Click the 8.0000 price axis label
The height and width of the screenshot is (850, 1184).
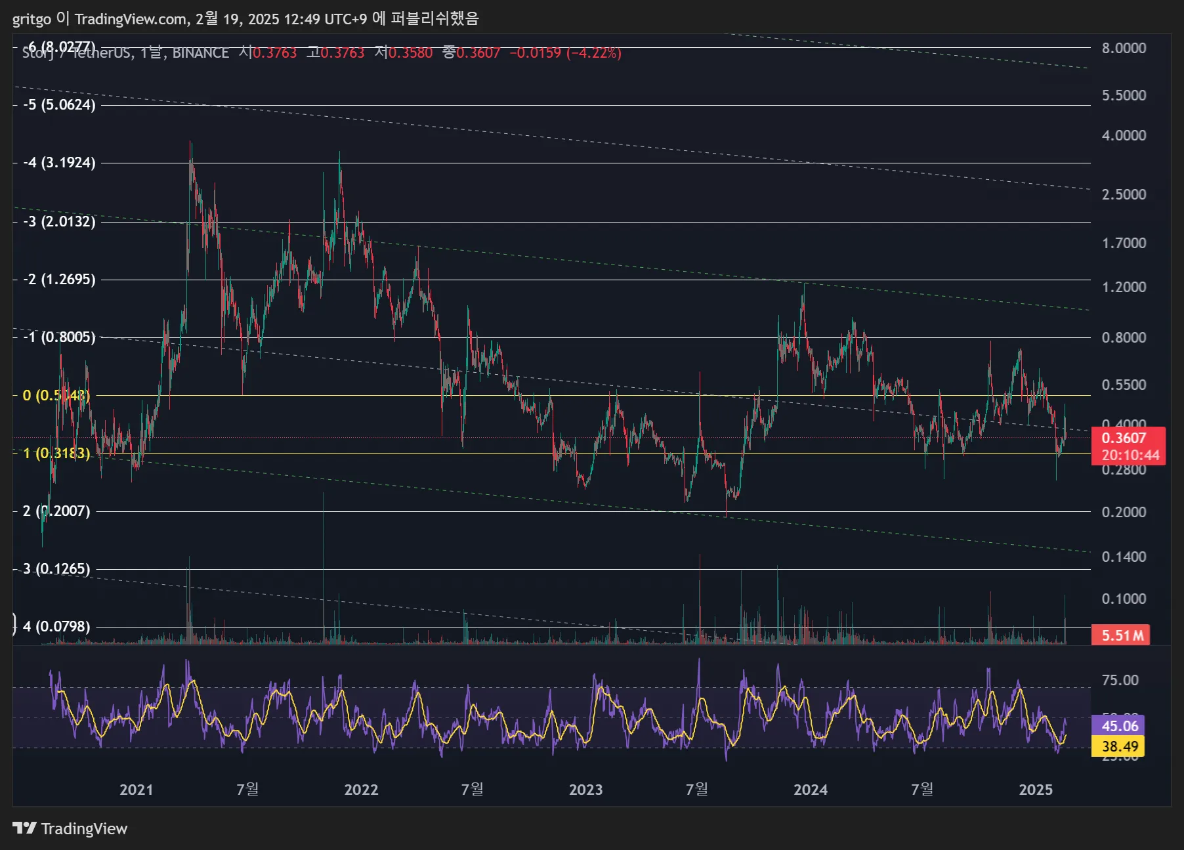pyautogui.click(x=1124, y=48)
